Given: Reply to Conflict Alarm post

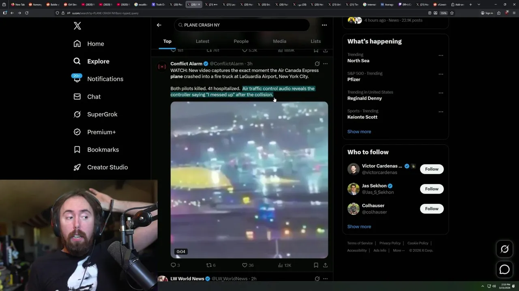Looking at the screenshot, I should 175,265.
